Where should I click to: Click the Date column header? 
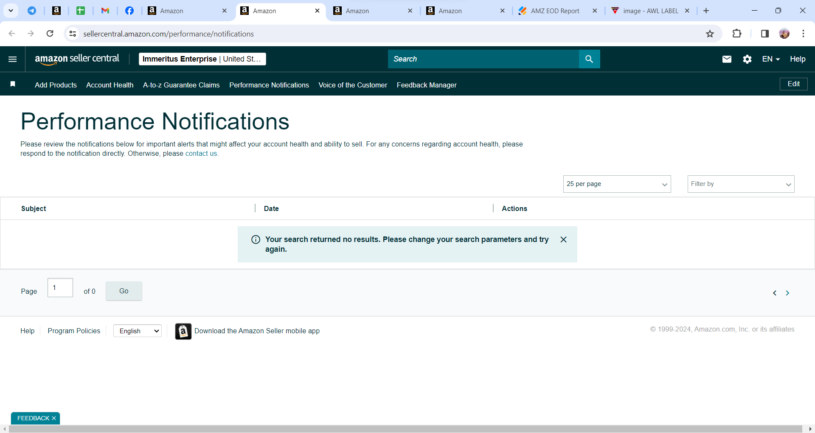click(271, 208)
